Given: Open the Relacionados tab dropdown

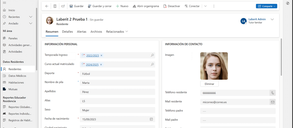Looking at the screenshot, I should pyautogui.click(x=117, y=32).
